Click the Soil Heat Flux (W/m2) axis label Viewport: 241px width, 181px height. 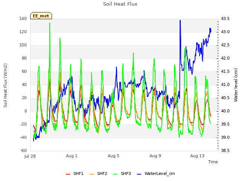coord(5,85)
